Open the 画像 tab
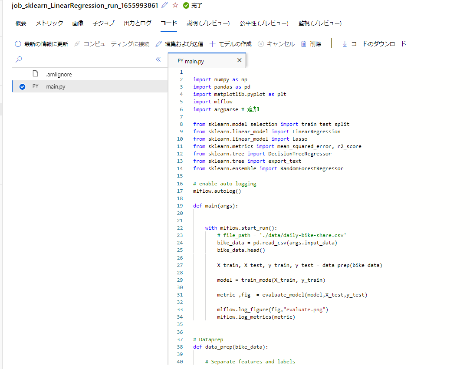 coord(78,23)
